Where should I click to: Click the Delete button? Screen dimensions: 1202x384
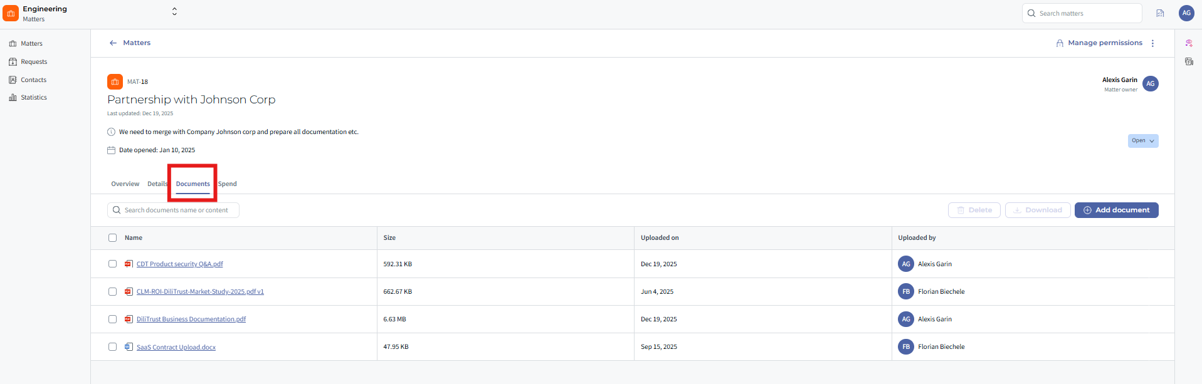[x=974, y=210]
